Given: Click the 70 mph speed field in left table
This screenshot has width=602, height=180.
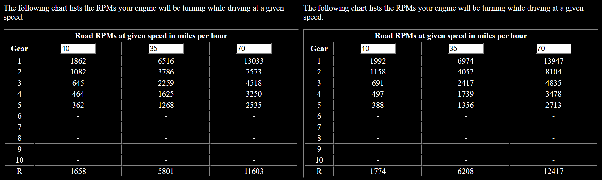Looking at the screenshot, I should click(x=254, y=49).
